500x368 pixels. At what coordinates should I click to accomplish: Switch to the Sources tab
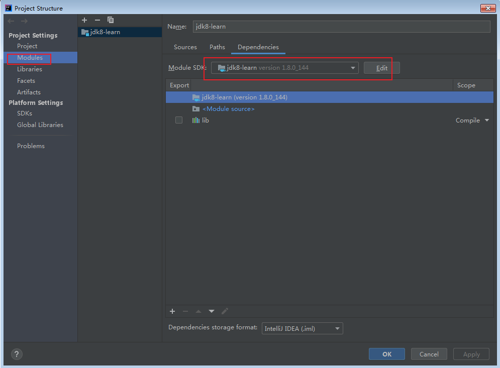(x=185, y=47)
